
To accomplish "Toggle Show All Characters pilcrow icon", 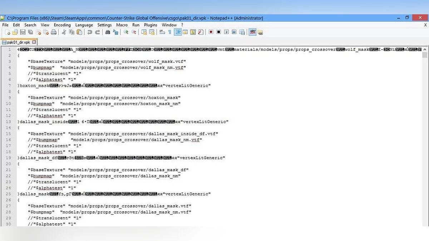I will tap(170, 32).
